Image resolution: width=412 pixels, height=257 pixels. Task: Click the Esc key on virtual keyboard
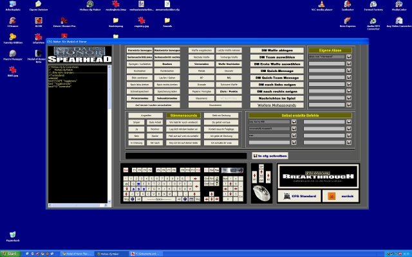tap(126, 170)
